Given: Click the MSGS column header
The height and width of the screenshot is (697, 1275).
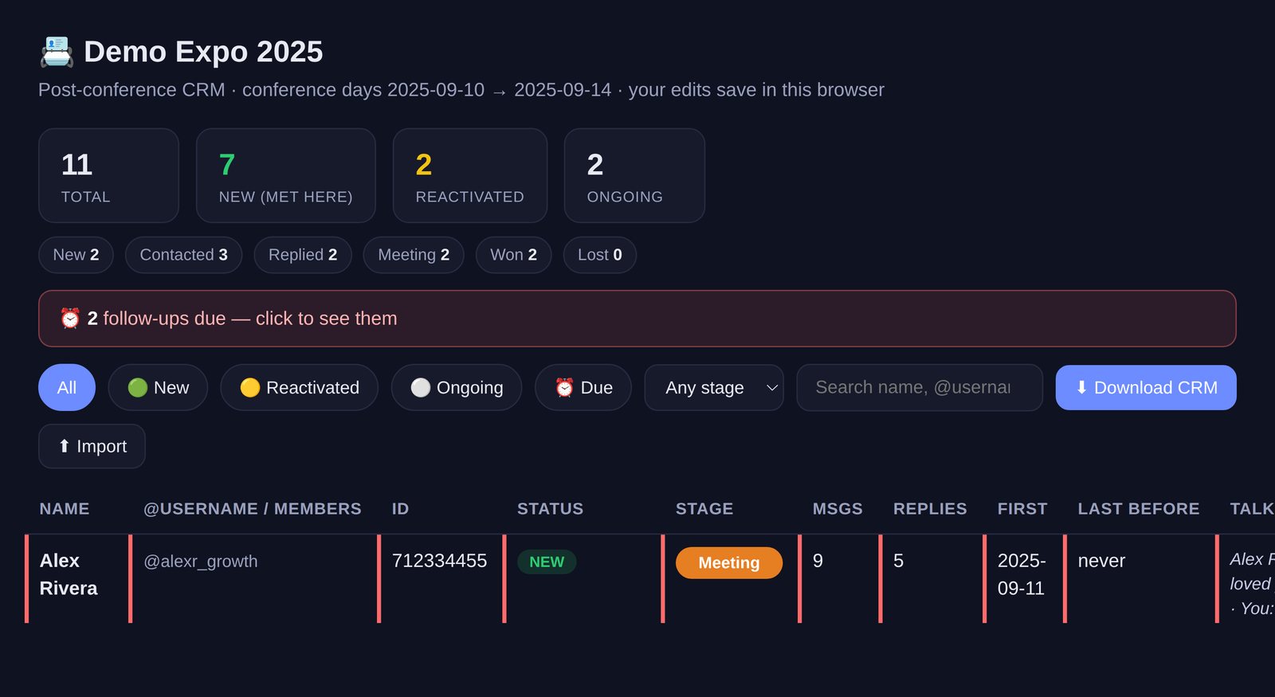Looking at the screenshot, I should pyautogui.click(x=838, y=509).
